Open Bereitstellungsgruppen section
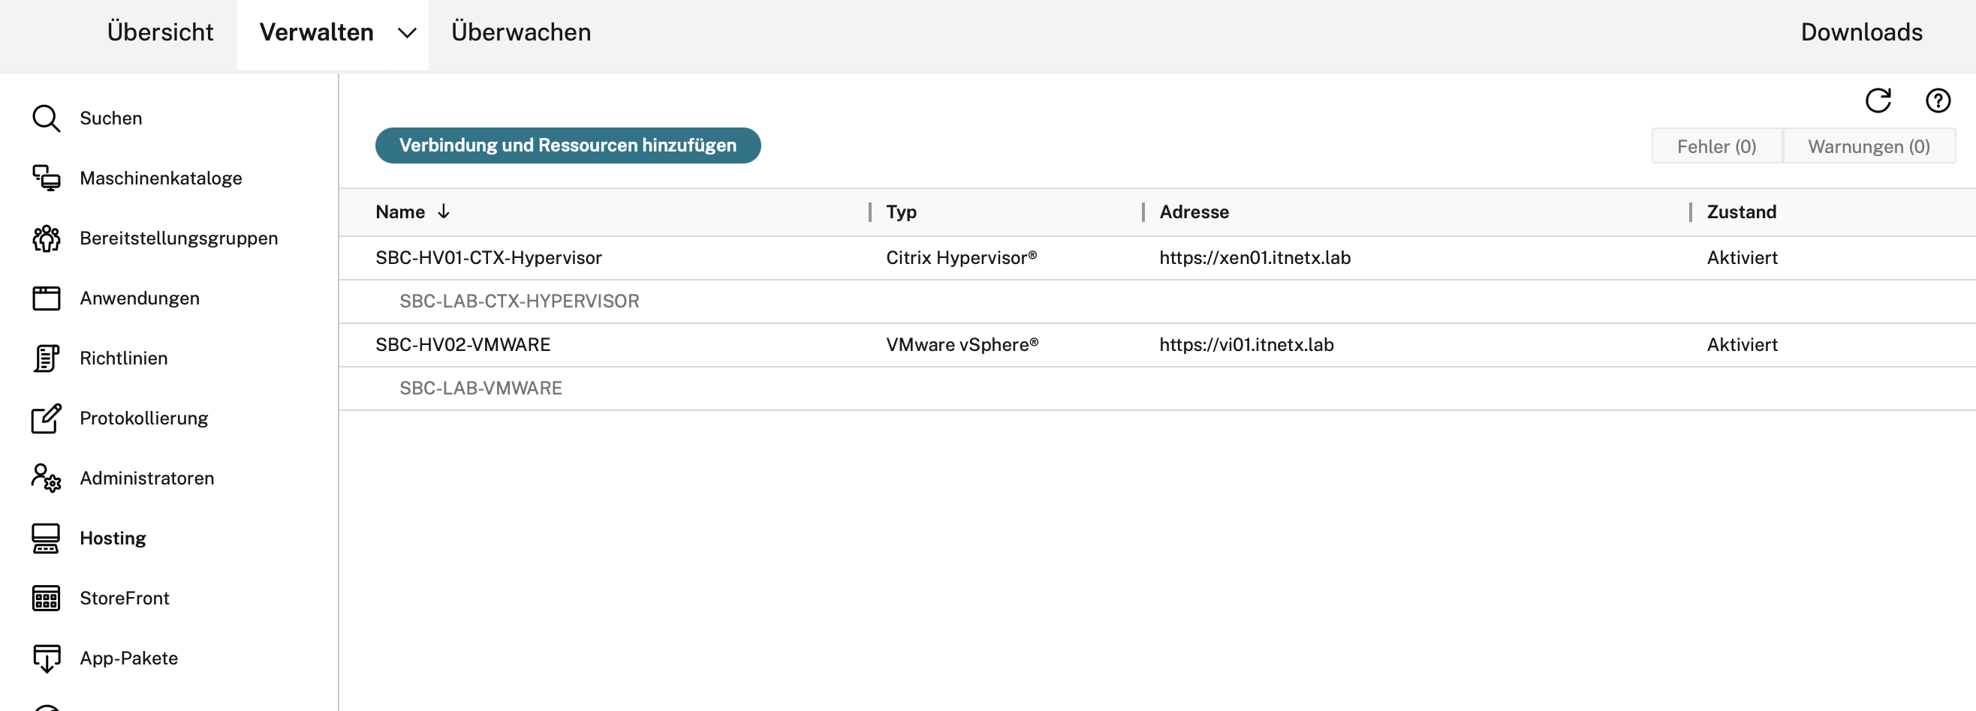 point(179,238)
